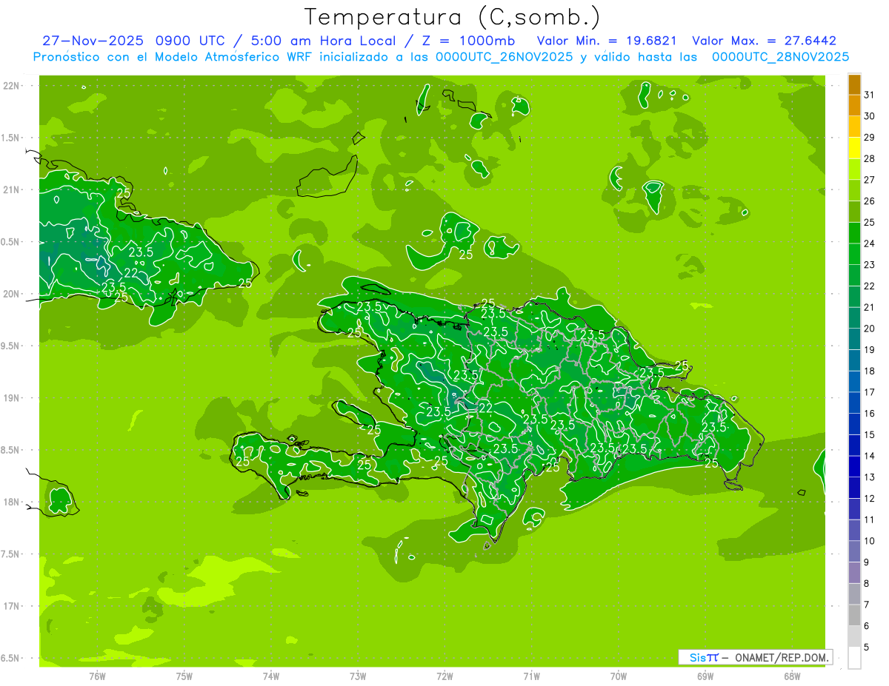Click the 23 label on the color scale

[869, 265]
